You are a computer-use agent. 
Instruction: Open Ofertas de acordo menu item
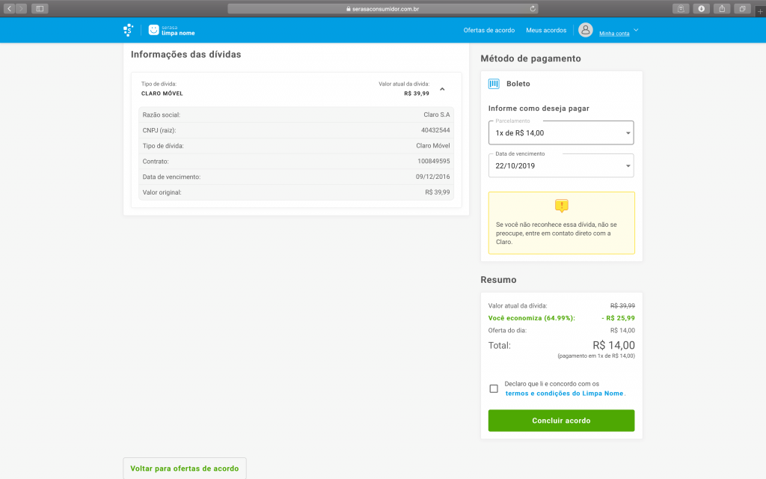(489, 30)
